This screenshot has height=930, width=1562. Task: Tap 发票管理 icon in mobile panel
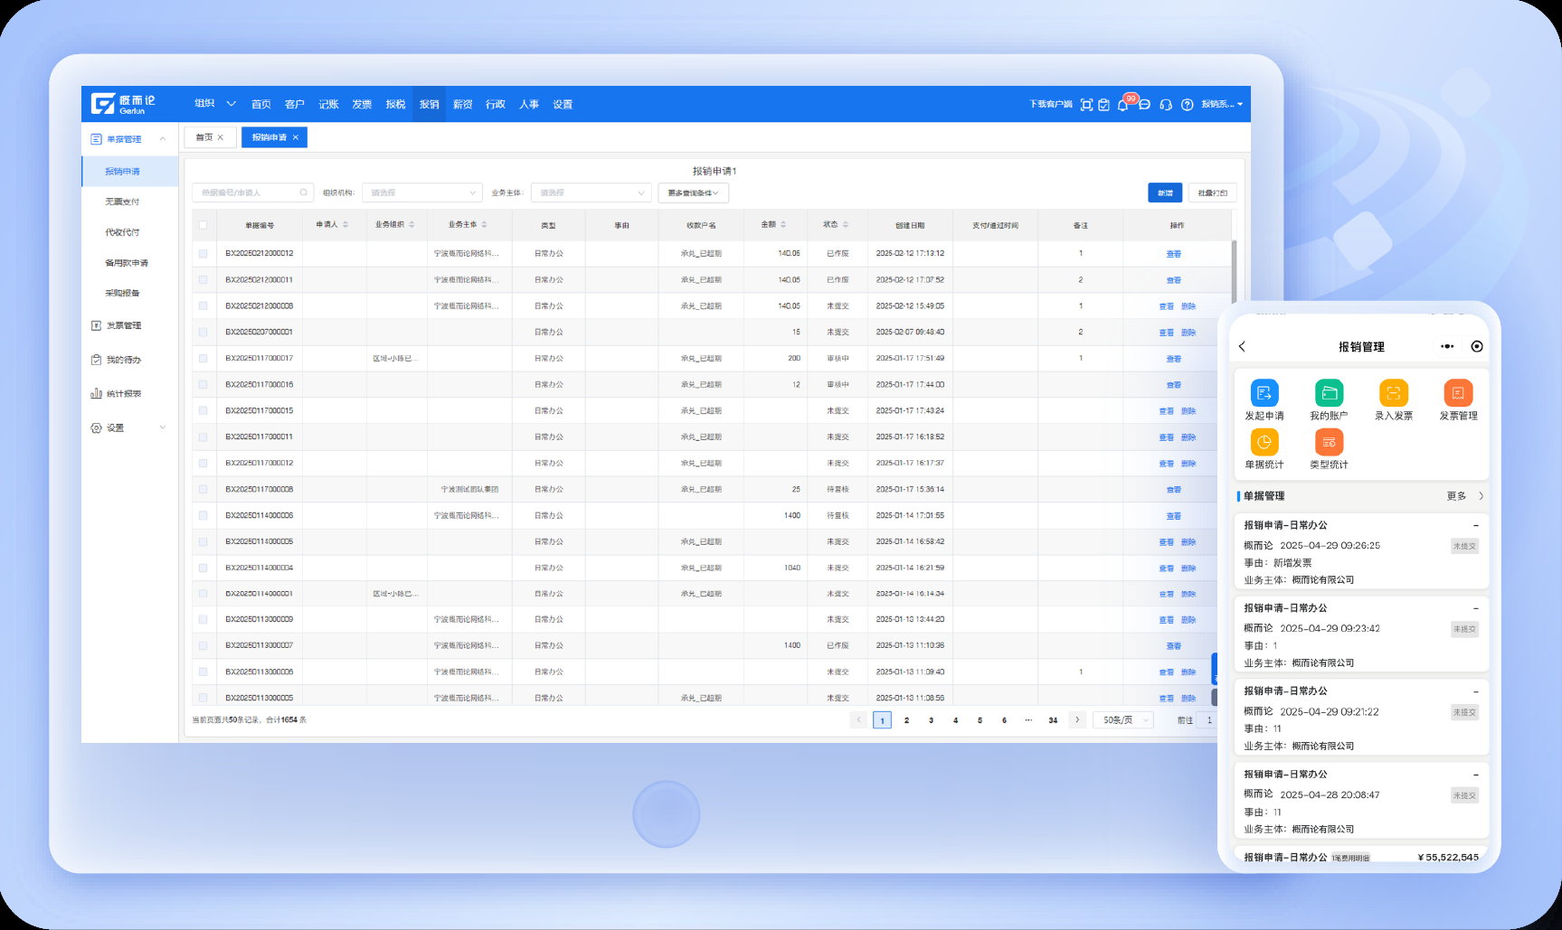coord(1458,393)
